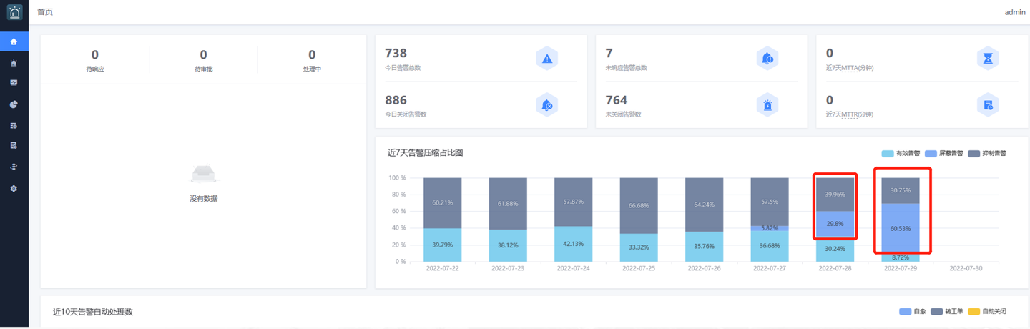Screen dimensions: 1030x329
Task: Click the siren icon beside 764
Action: click(767, 105)
